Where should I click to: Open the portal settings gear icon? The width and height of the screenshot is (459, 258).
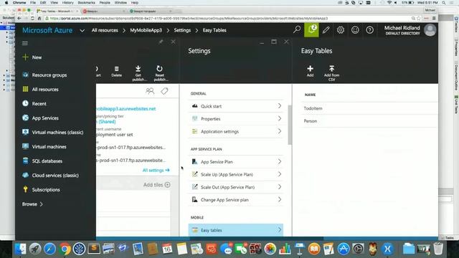(x=340, y=30)
